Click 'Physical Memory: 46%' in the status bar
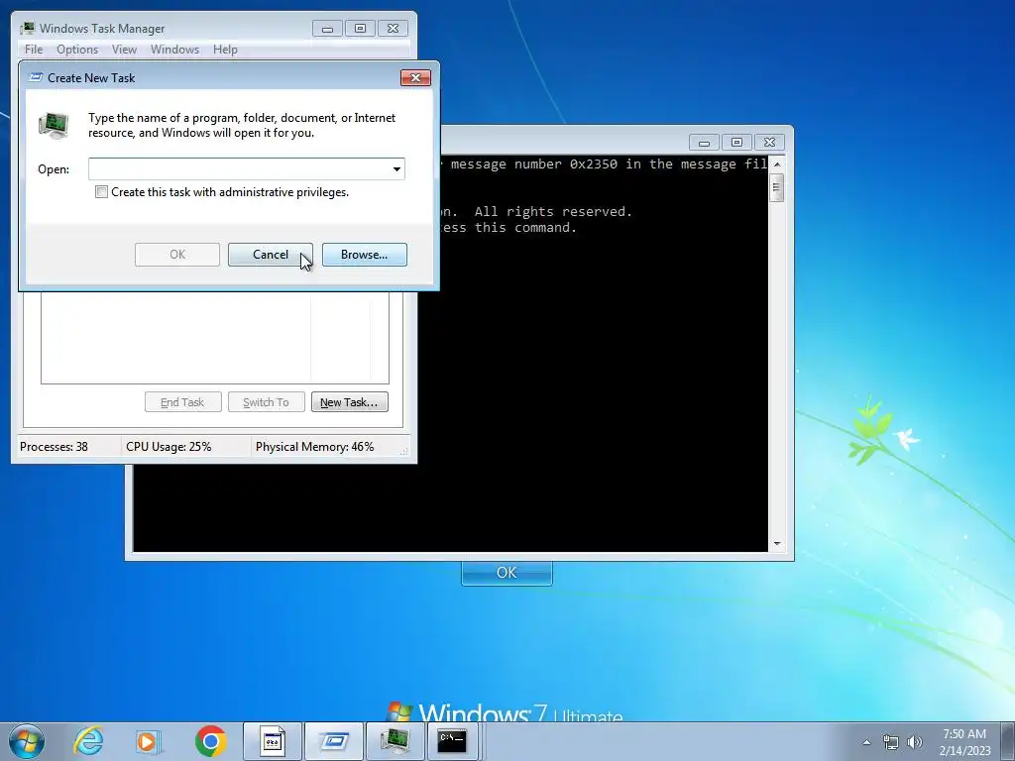Image resolution: width=1015 pixels, height=761 pixels. click(x=314, y=447)
